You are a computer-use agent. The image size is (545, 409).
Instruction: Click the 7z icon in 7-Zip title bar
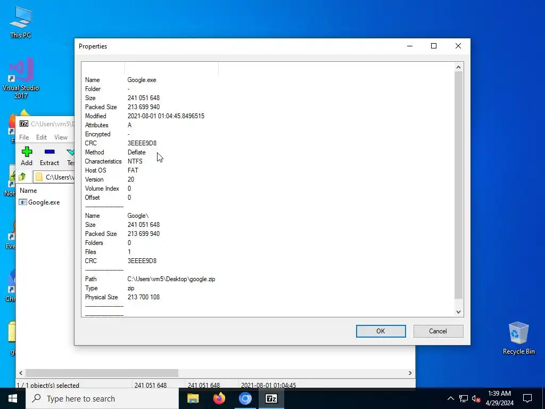pyautogui.click(x=24, y=124)
